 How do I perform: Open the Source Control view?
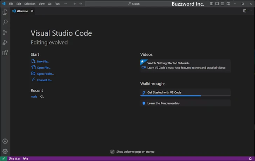(5, 33)
